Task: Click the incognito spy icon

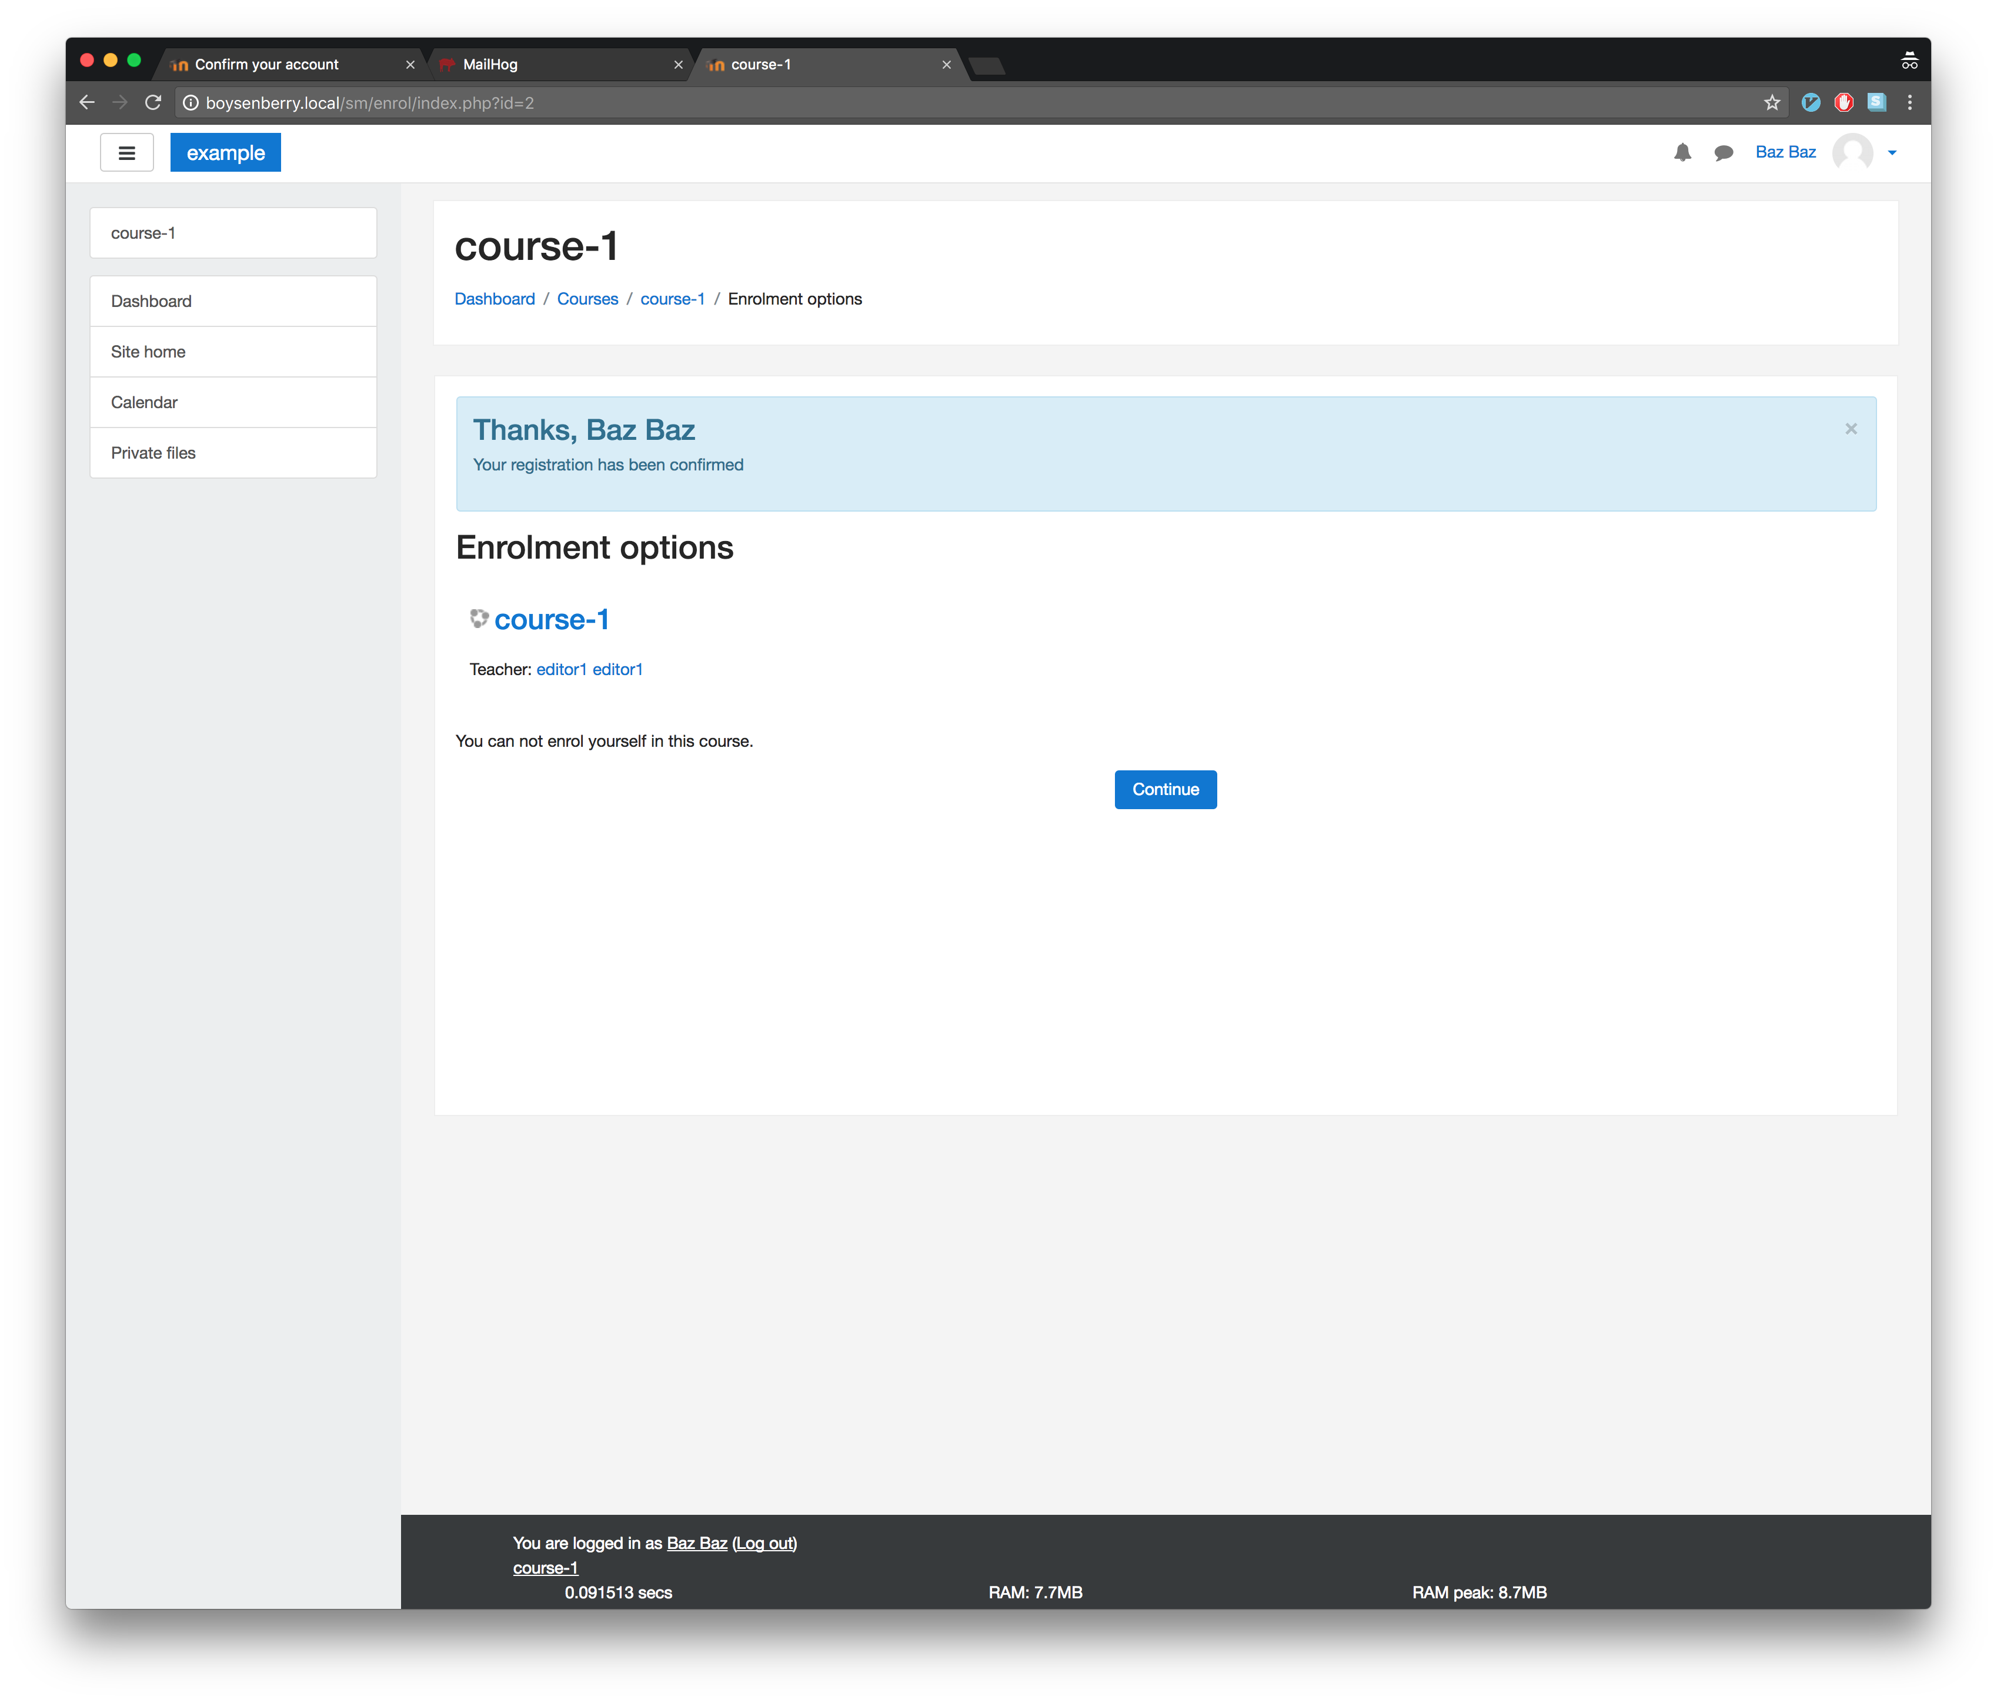Action: coord(1909,61)
